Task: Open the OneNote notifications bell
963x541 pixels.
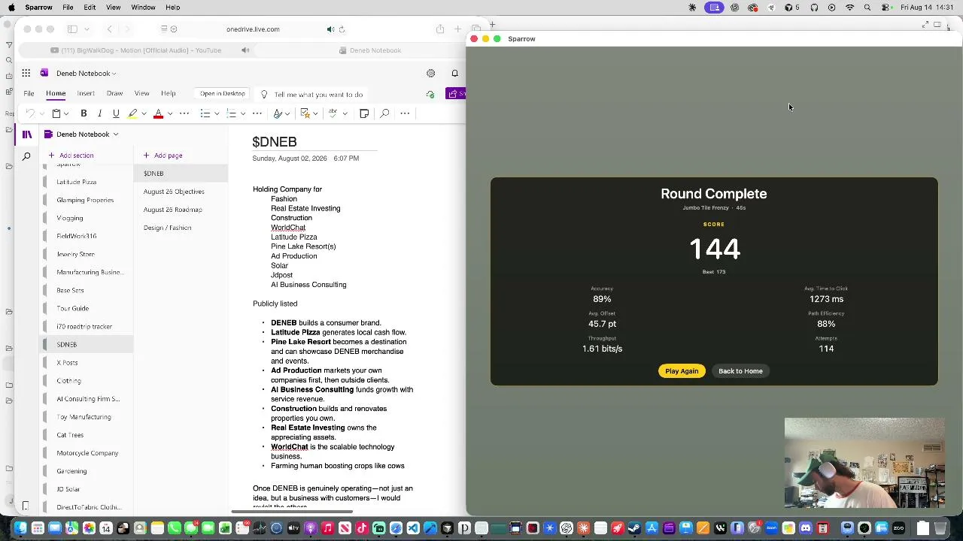Action: 454,73
